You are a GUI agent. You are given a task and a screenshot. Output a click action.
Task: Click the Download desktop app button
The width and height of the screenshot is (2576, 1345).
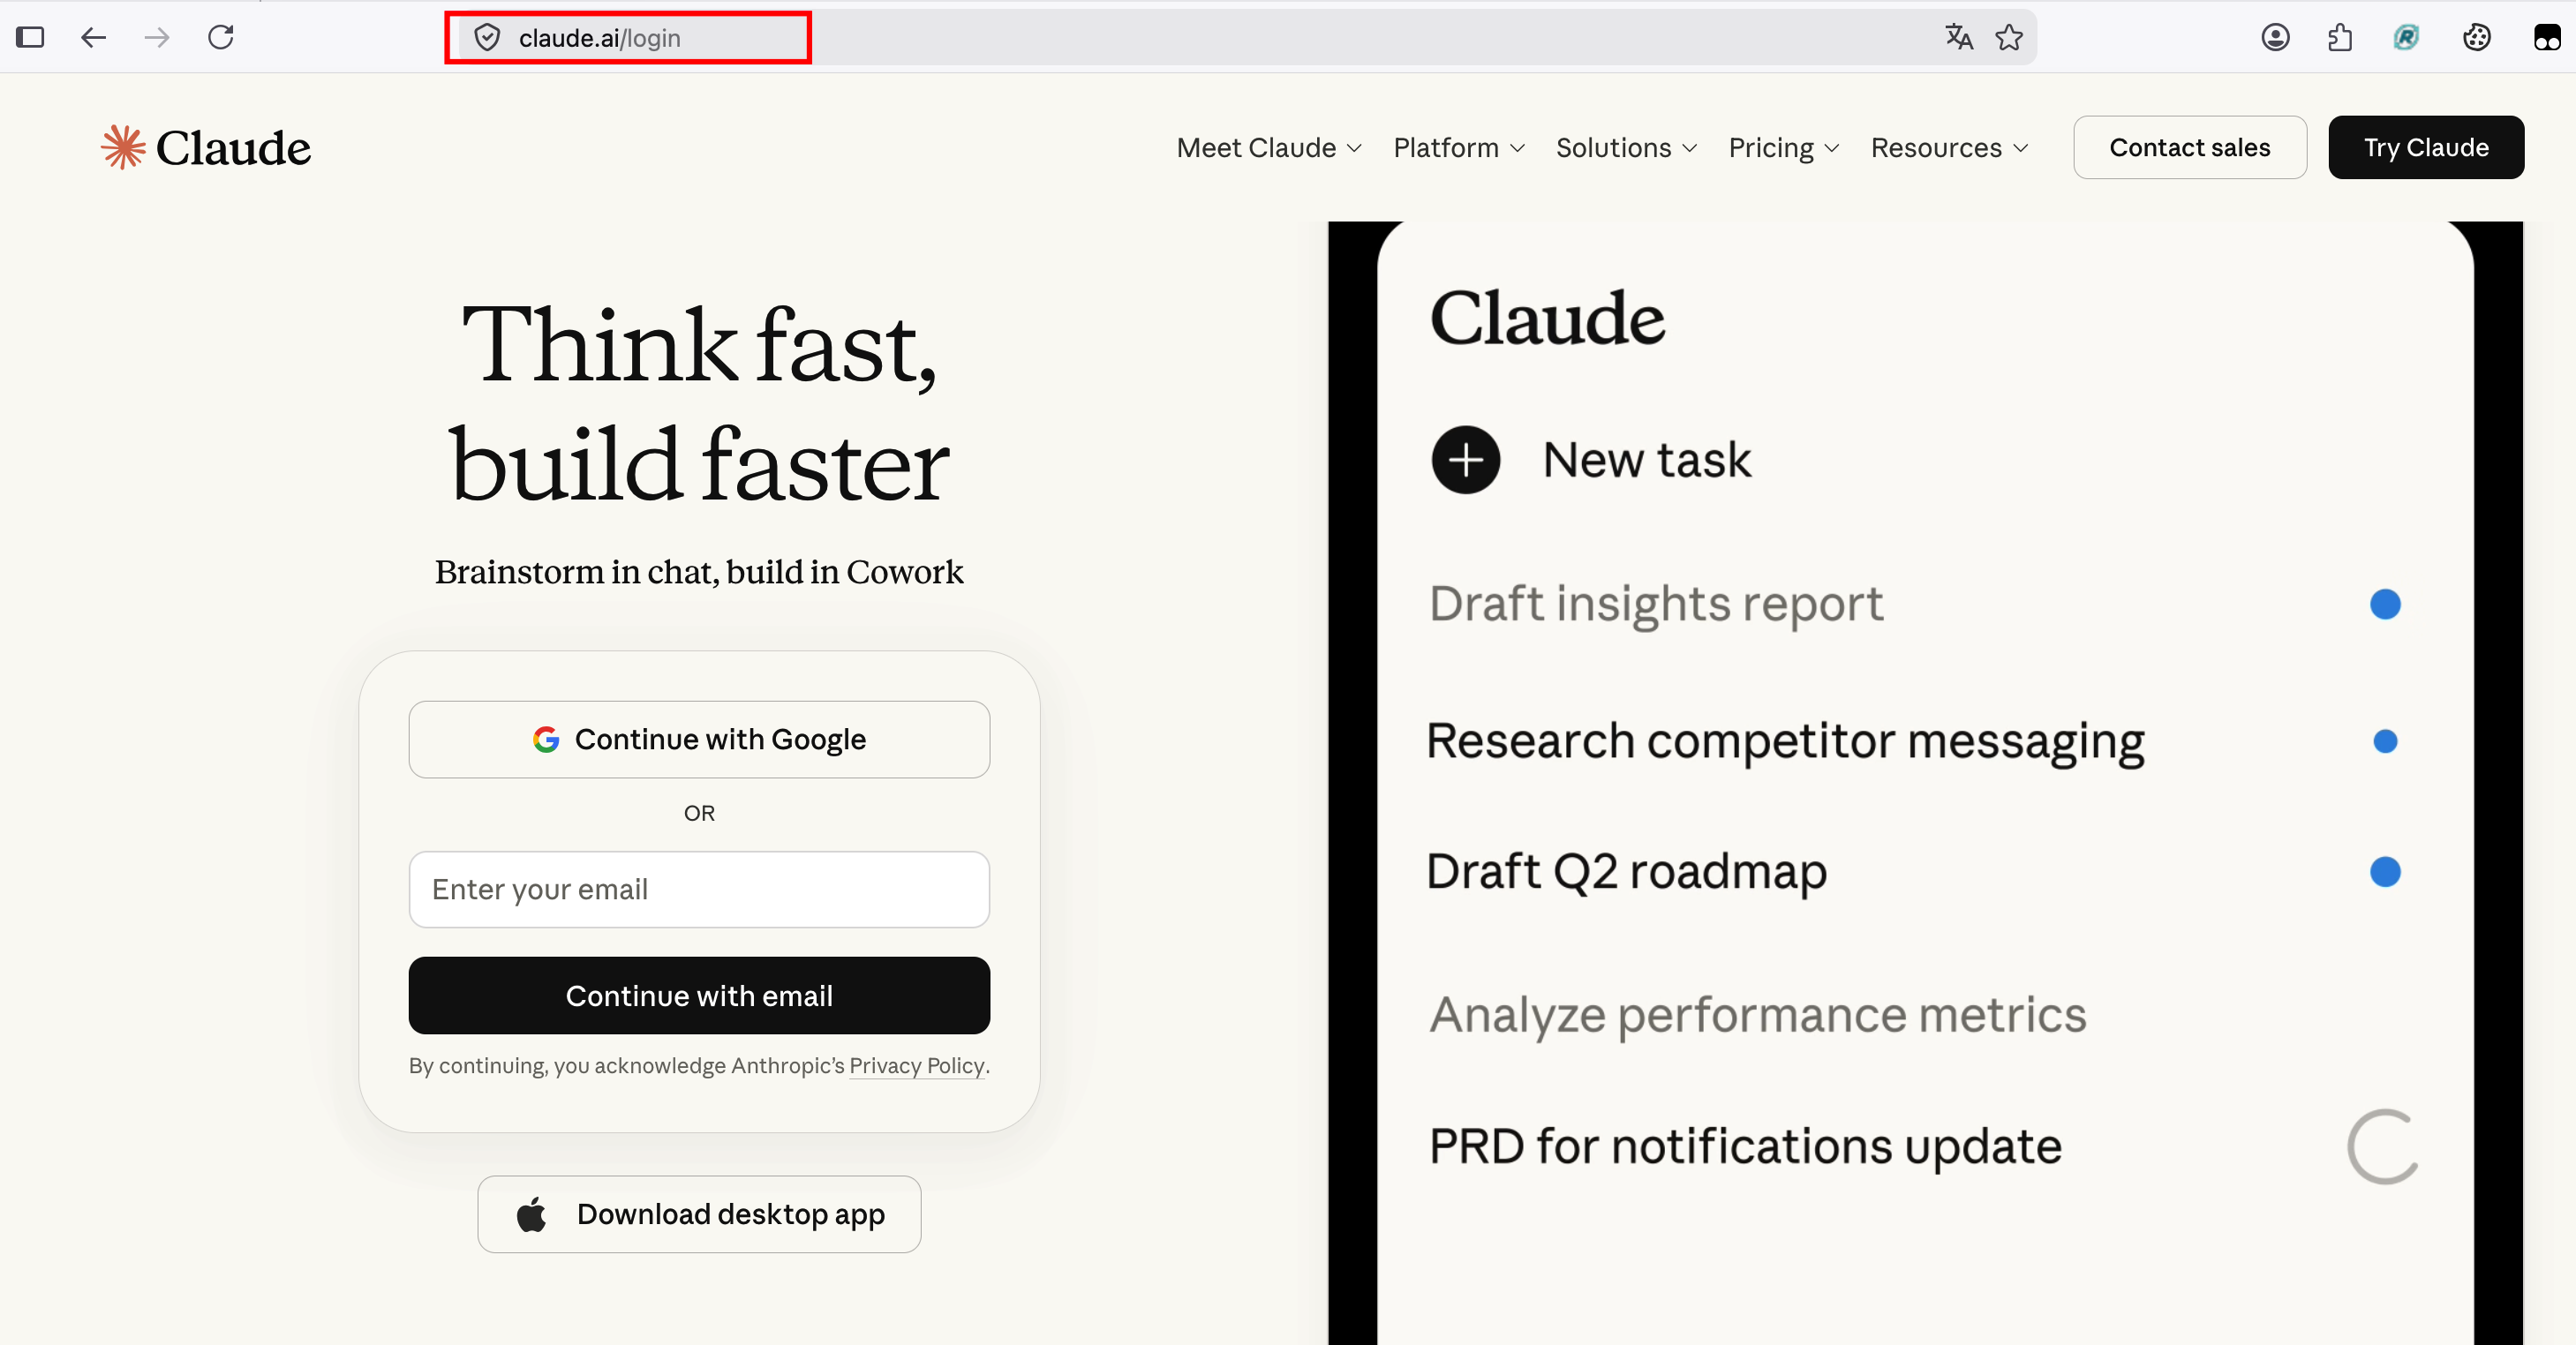(699, 1214)
